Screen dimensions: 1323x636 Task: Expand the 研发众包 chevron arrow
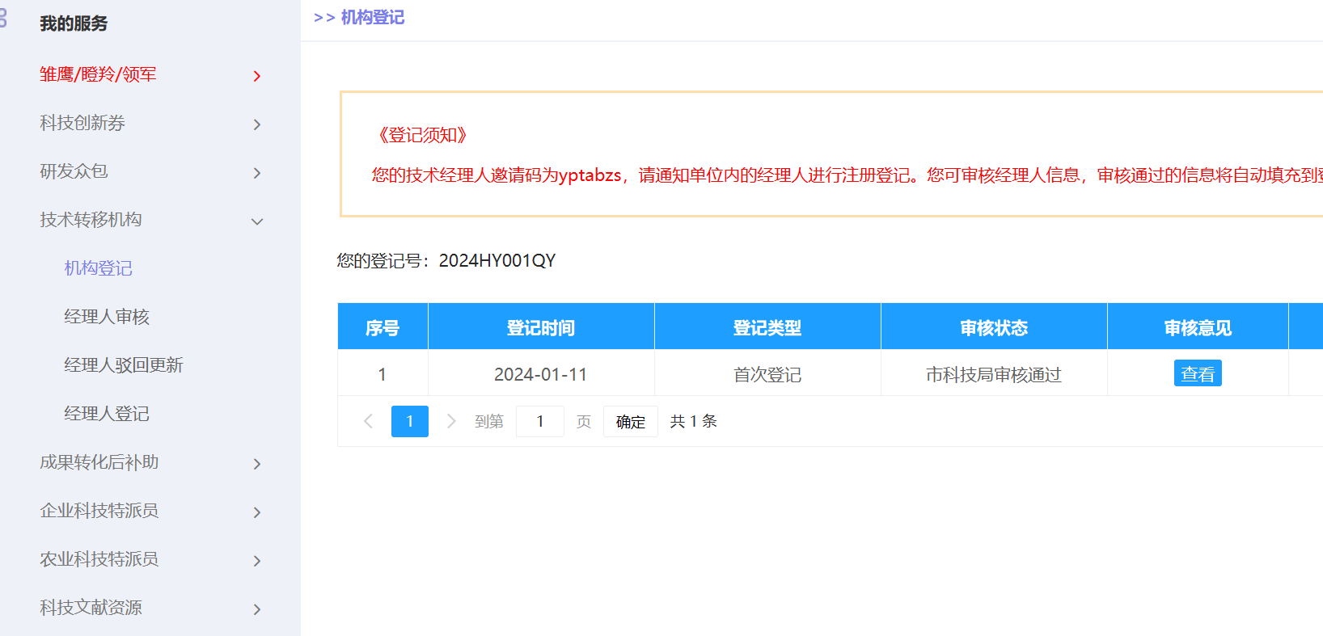(257, 173)
